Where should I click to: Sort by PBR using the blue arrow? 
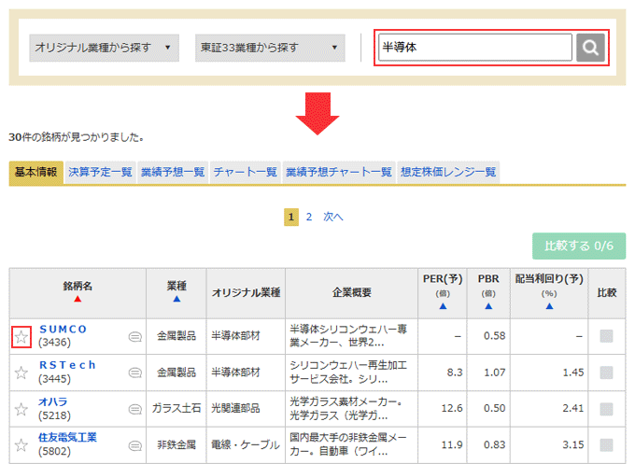click(488, 306)
